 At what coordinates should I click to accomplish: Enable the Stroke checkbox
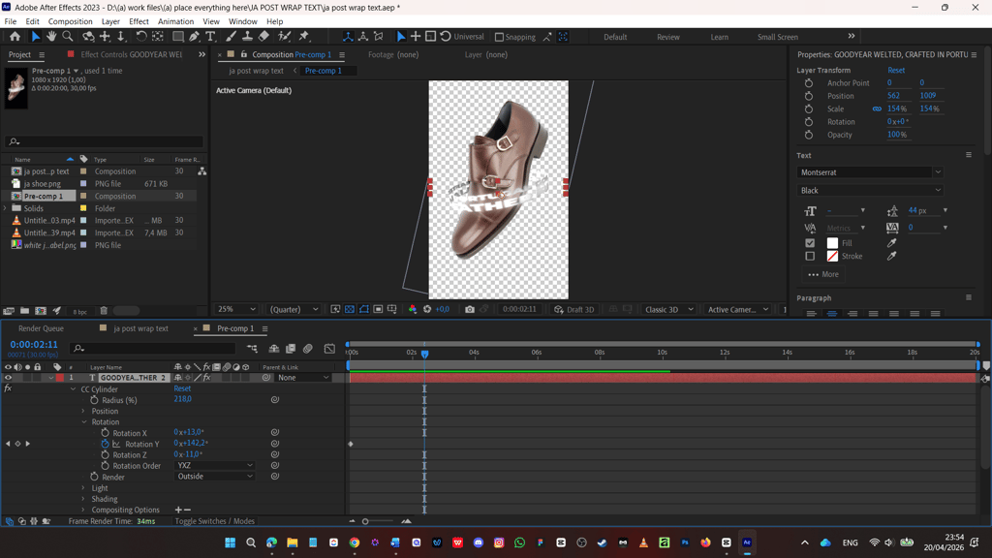(x=810, y=256)
